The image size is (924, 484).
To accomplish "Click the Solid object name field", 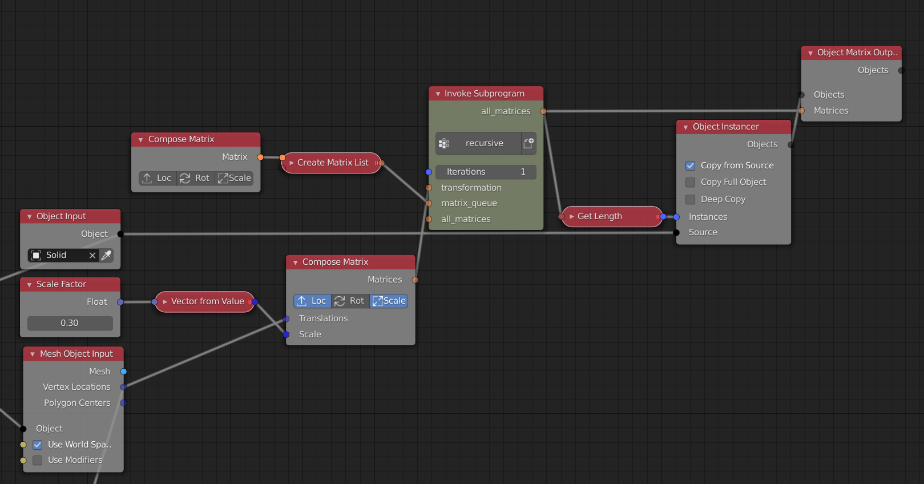I will 64,255.
